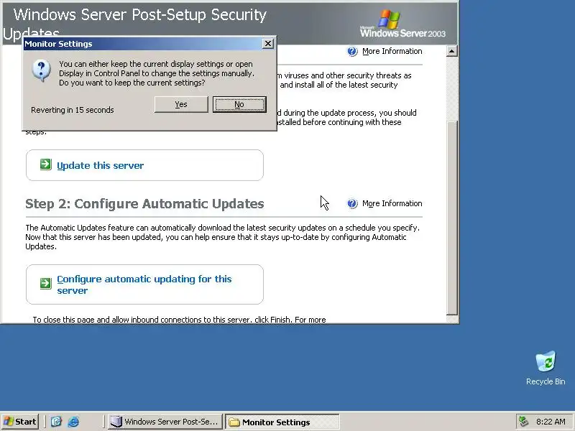Image resolution: width=575 pixels, height=431 pixels.
Task: Open More Information link for Step 2
Action: click(392, 203)
